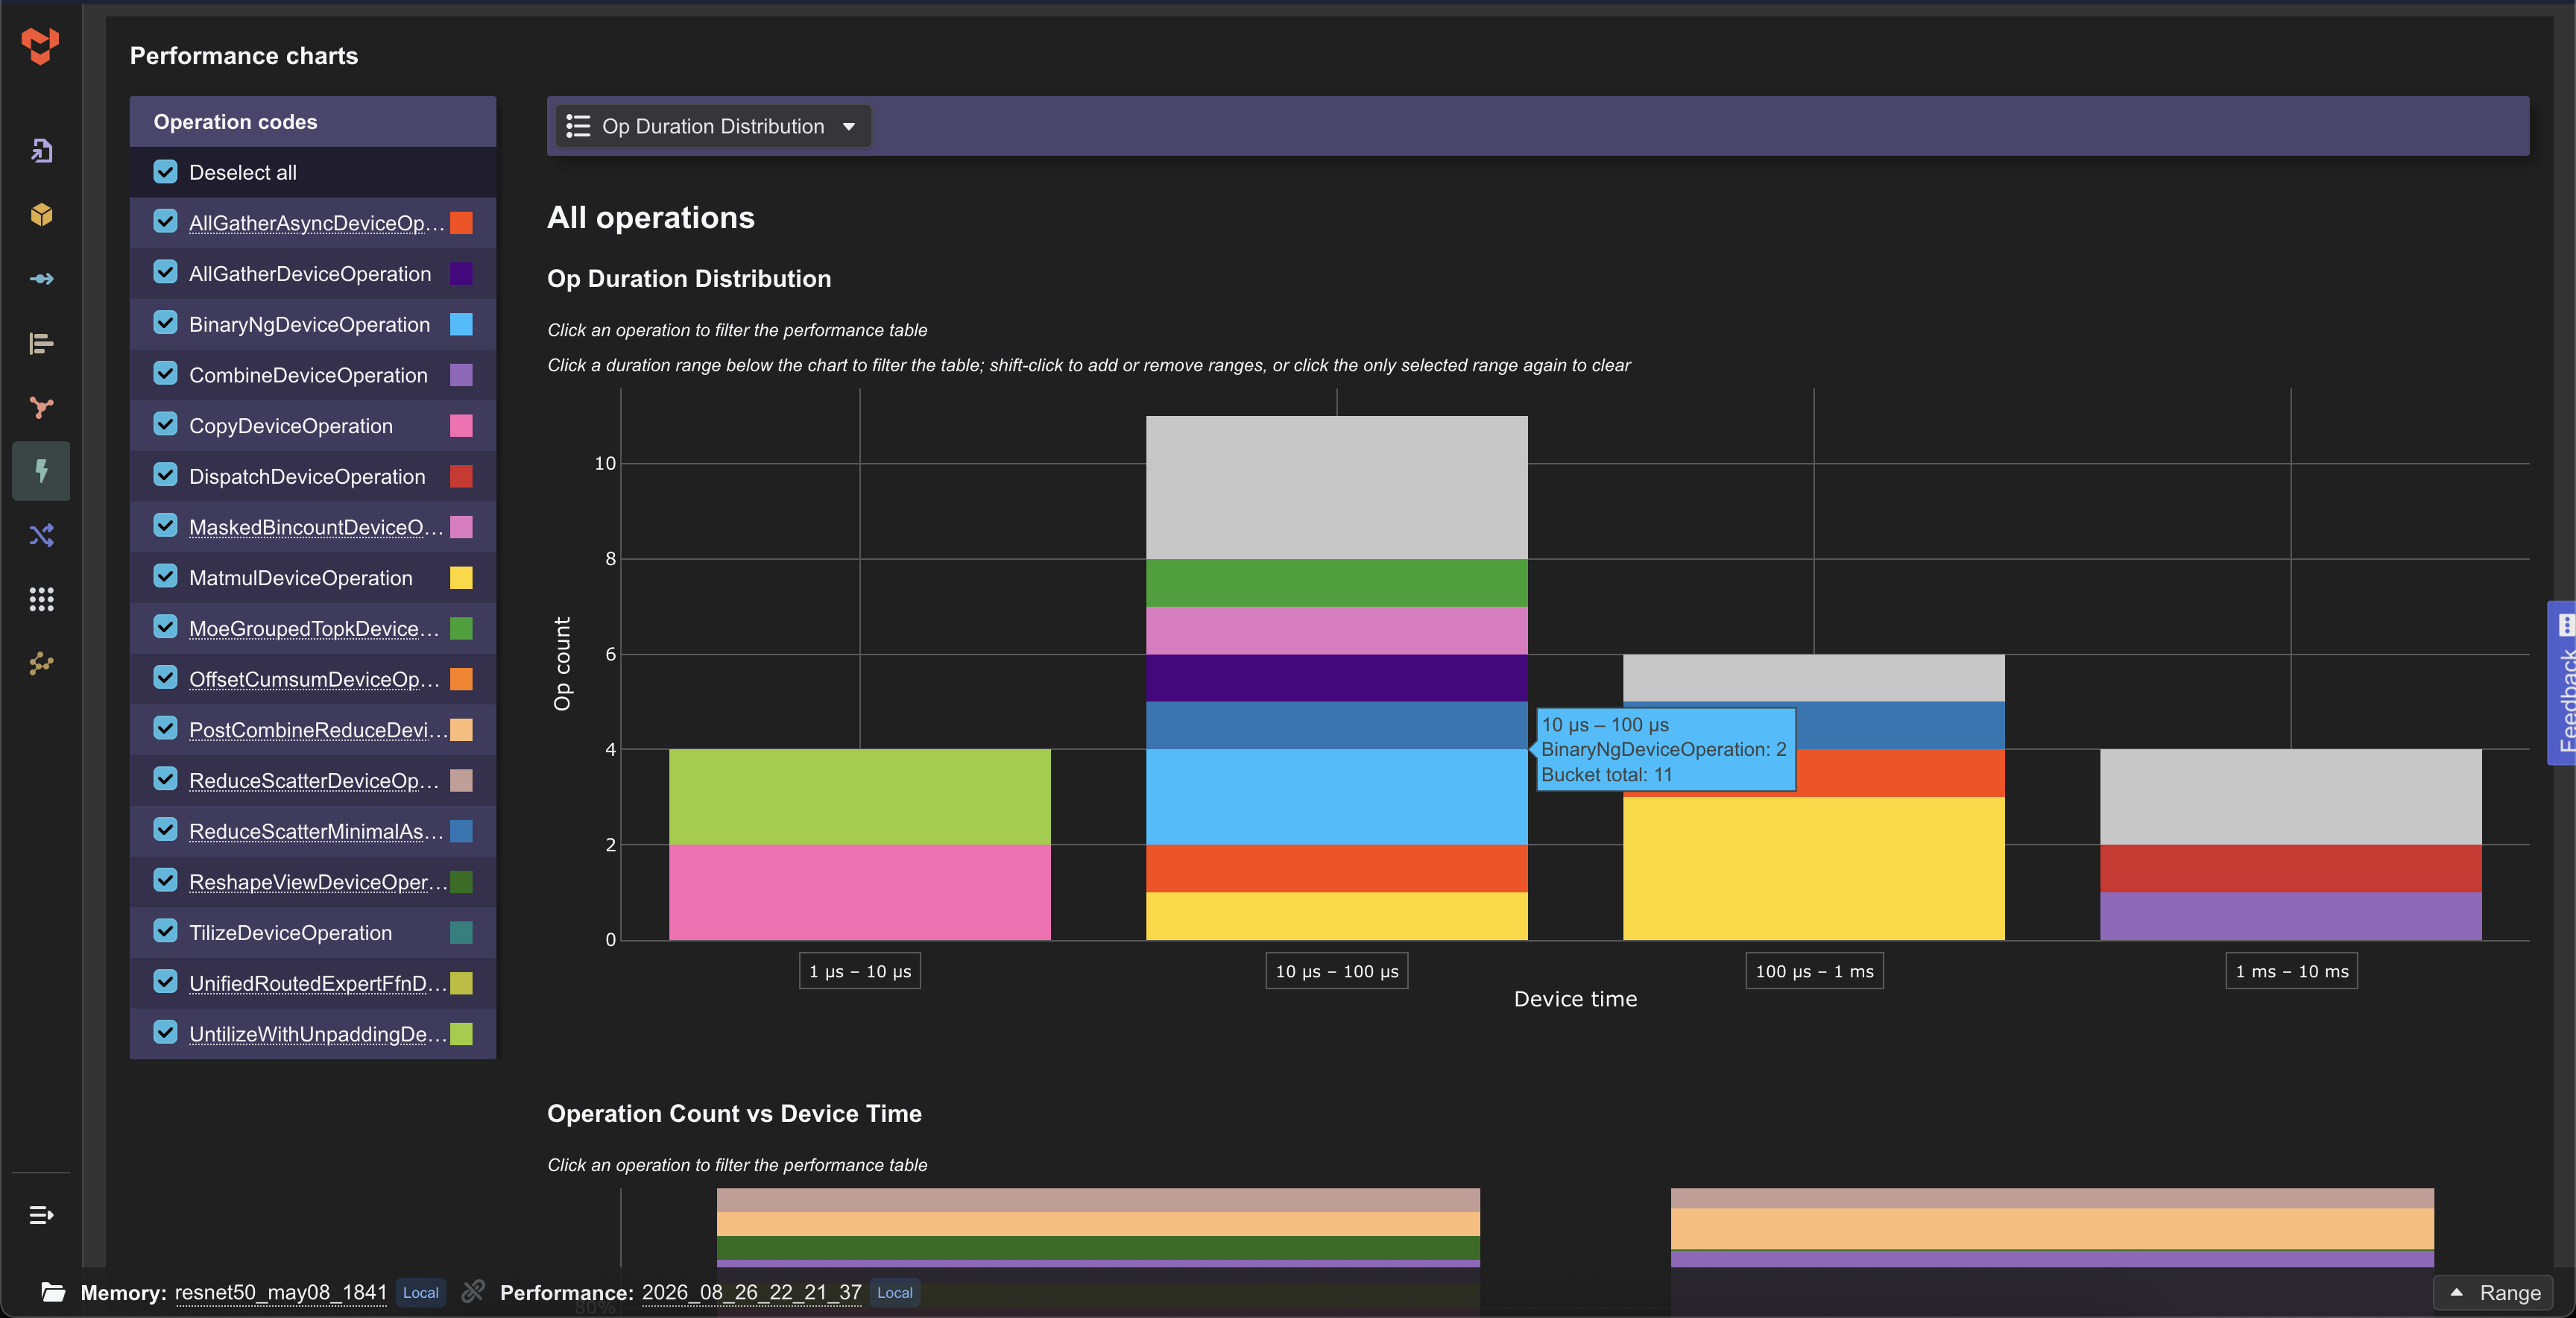This screenshot has width=2576, height=1318.
Task: Open the graph branch icon in sidebar
Action: [x=41, y=407]
